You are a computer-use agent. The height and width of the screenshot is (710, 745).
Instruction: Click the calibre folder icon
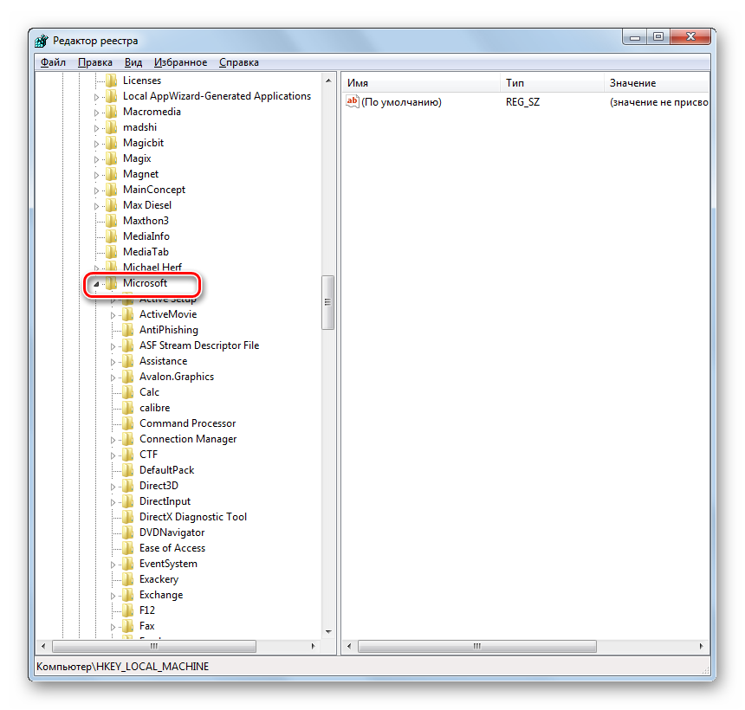pos(128,408)
